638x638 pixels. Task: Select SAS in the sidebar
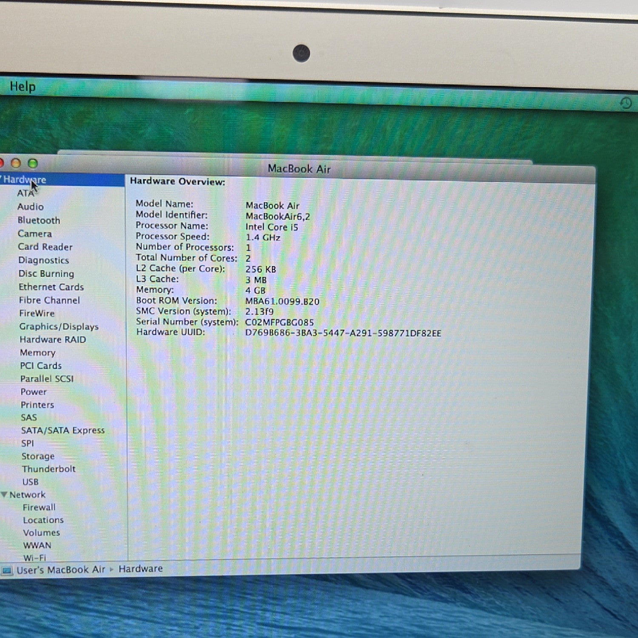tap(29, 418)
